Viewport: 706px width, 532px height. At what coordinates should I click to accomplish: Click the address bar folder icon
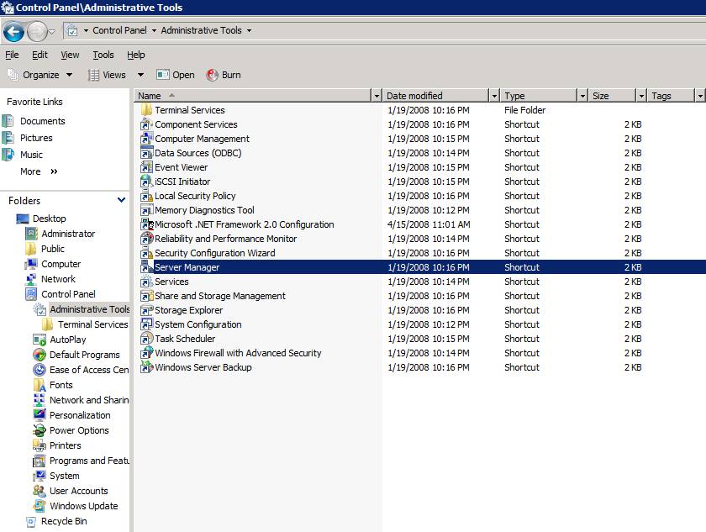[x=71, y=30]
